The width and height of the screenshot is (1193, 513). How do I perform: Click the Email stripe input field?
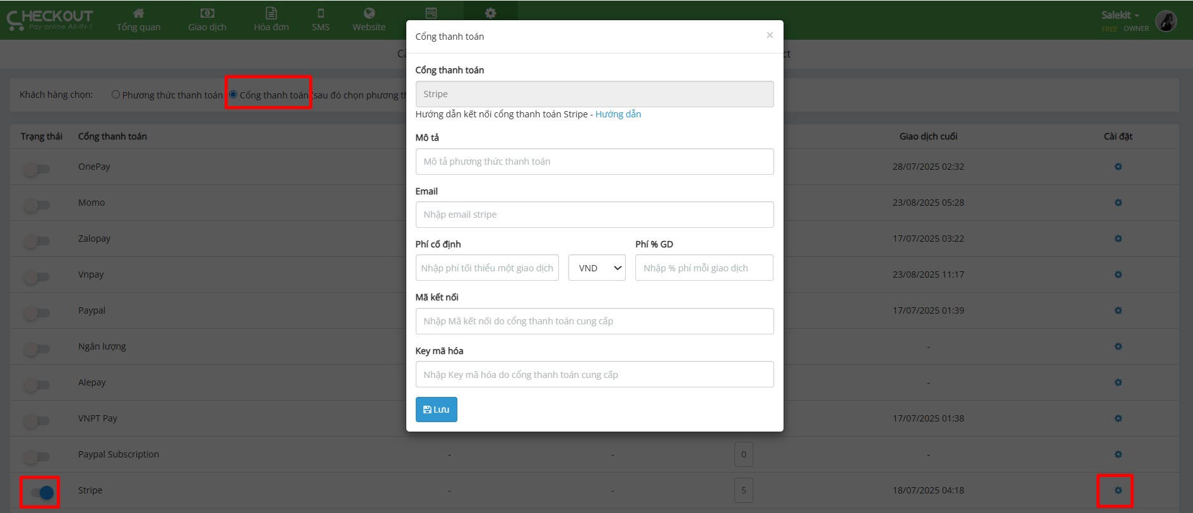pyautogui.click(x=594, y=215)
